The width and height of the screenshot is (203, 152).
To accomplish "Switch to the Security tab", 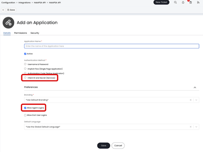I will (x=35, y=33).
